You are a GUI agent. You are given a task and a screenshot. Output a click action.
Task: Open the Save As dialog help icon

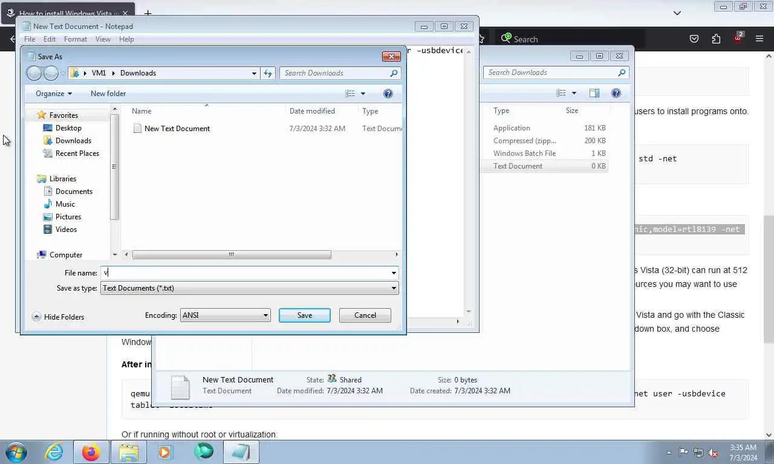click(x=388, y=94)
